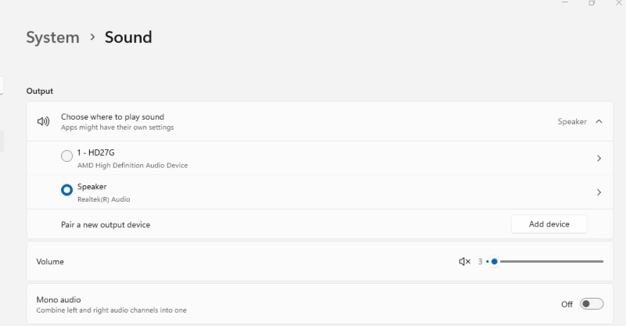626x326 pixels.
Task: Click the Pair a new output device row
Action: (x=106, y=224)
